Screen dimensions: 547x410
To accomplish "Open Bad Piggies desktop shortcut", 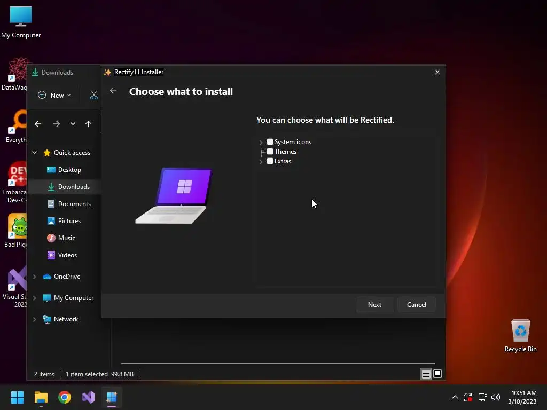I will click(x=15, y=231).
